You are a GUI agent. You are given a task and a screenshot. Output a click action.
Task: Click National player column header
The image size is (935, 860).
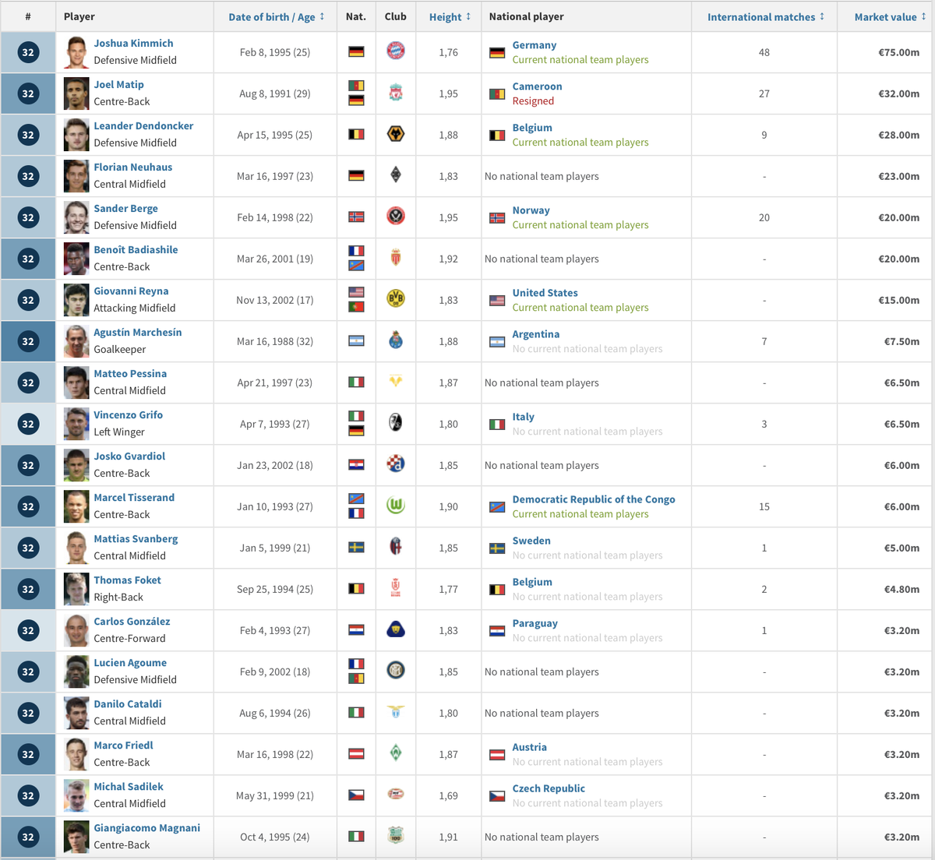(527, 16)
